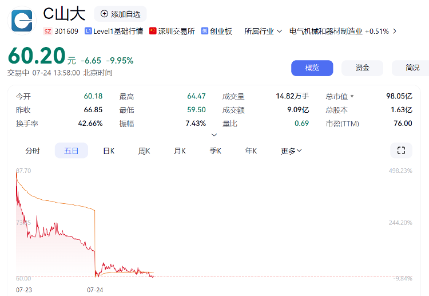Open the 电气机械和器材制造业 industry link

(325, 31)
